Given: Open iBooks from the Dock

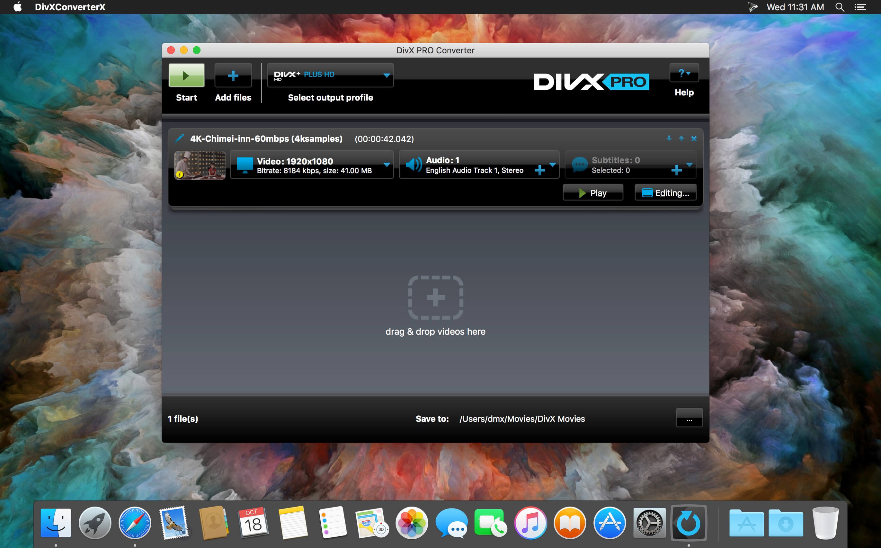Looking at the screenshot, I should pos(570,523).
